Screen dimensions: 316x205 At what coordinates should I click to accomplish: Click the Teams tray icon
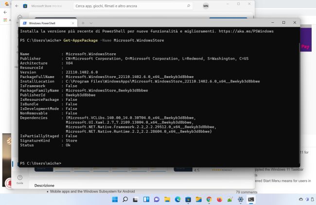307,199
